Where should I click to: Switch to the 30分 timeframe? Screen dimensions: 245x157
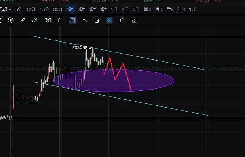click(58, 9)
